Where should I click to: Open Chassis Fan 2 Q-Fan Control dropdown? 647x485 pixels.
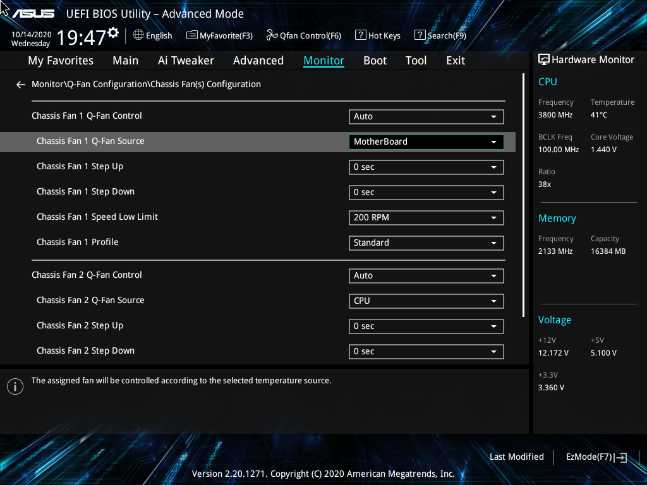click(x=426, y=276)
